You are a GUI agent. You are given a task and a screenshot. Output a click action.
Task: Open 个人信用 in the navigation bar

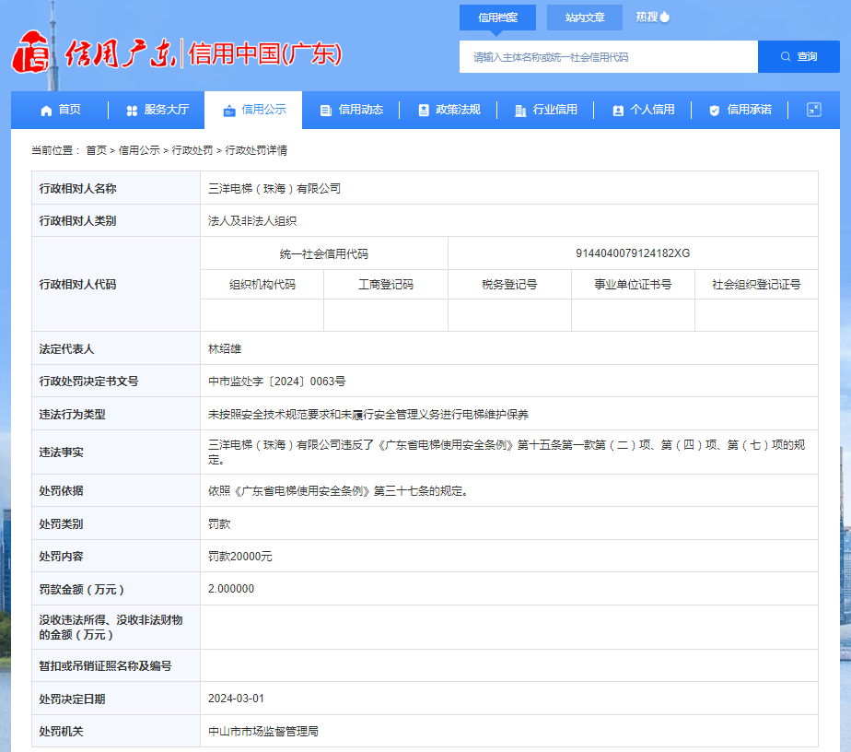tap(643, 111)
